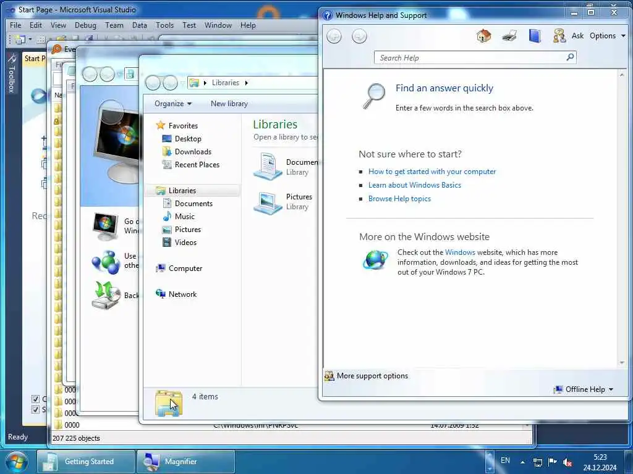Open the Offline Help dropdown

tap(584, 389)
